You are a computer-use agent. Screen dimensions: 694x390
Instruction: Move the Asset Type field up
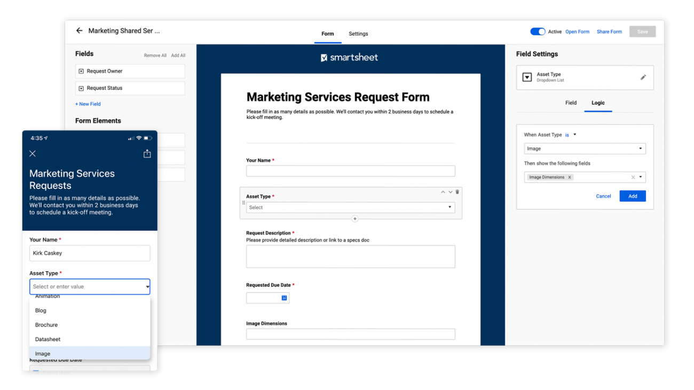pyautogui.click(x=443, y=192)
